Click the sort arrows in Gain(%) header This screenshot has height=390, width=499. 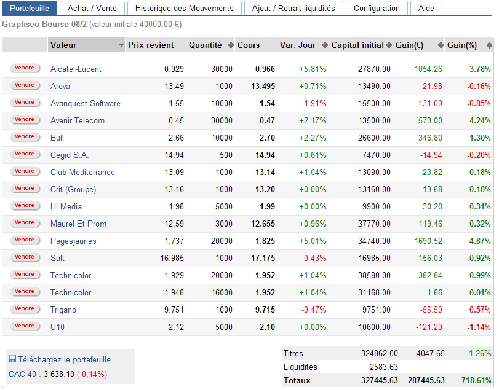point(489,45)
